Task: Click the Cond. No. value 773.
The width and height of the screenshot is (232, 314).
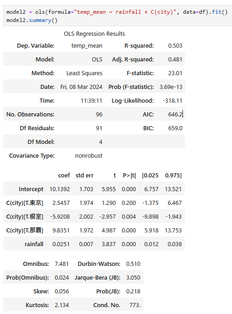Action: click(x=135, y=305)
